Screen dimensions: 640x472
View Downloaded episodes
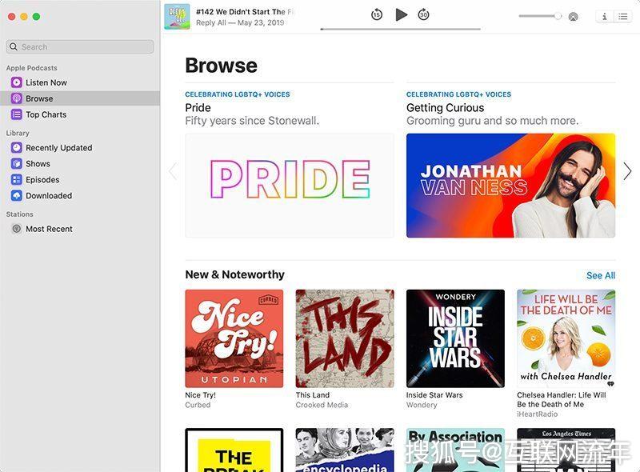point(80,195)
